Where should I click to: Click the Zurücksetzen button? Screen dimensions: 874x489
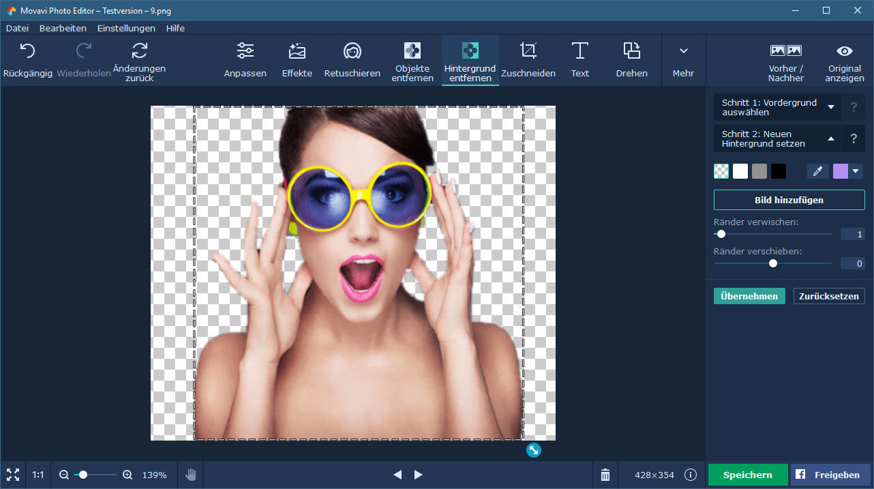[x=829, y=296]
